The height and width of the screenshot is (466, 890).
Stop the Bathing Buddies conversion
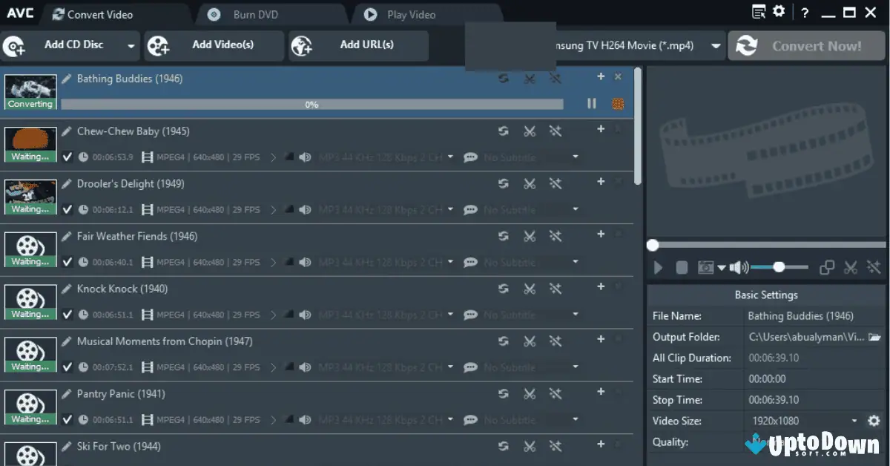(618, 104)
